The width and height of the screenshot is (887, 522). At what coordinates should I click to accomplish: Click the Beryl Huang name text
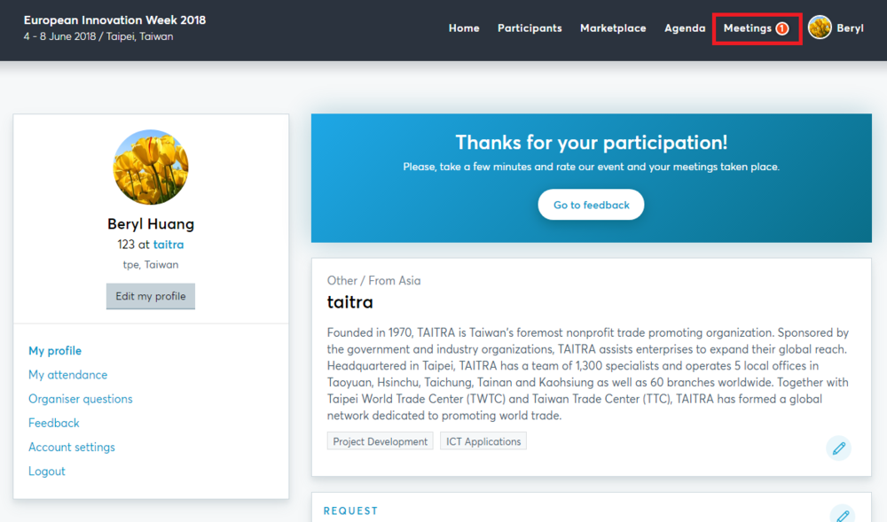pos(151,224)
